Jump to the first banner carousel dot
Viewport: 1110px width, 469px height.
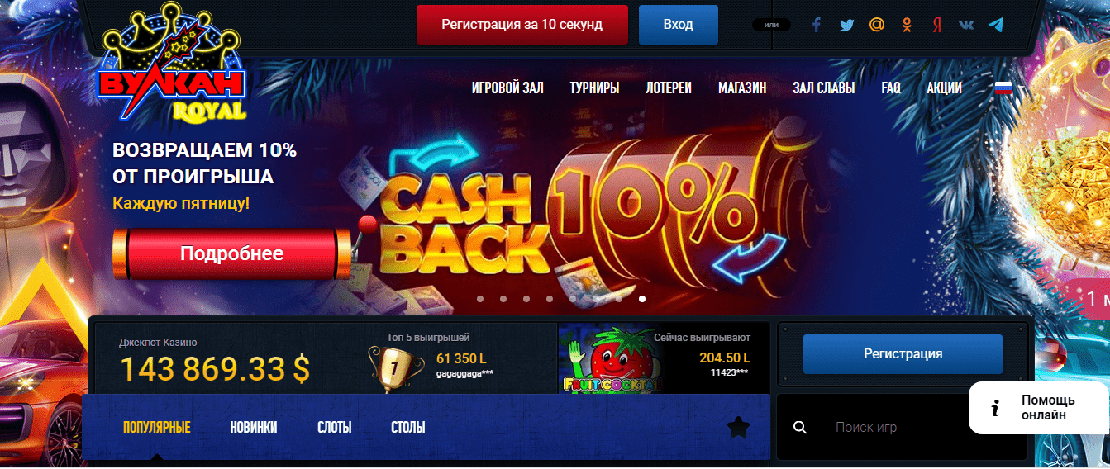pyautogui.click(x=480, y=299)
